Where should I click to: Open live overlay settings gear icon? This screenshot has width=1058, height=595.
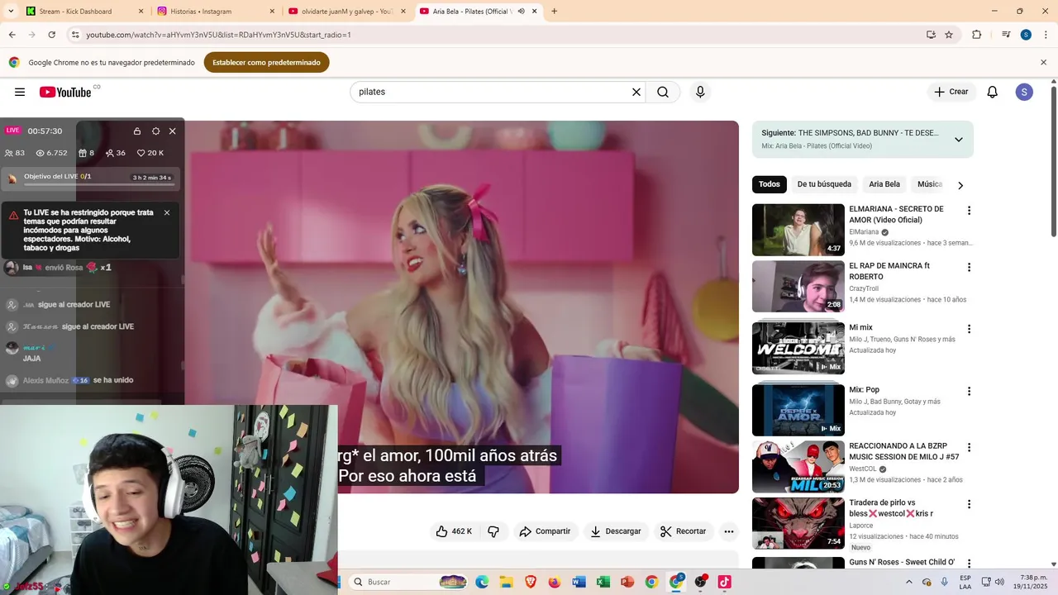[155, 131]
